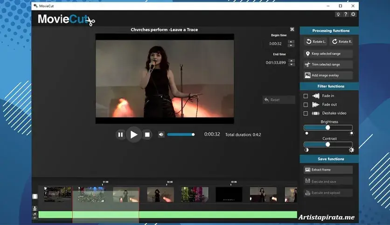
Task: Tick the Fade out checkbox
Action: tap(306, 105)
